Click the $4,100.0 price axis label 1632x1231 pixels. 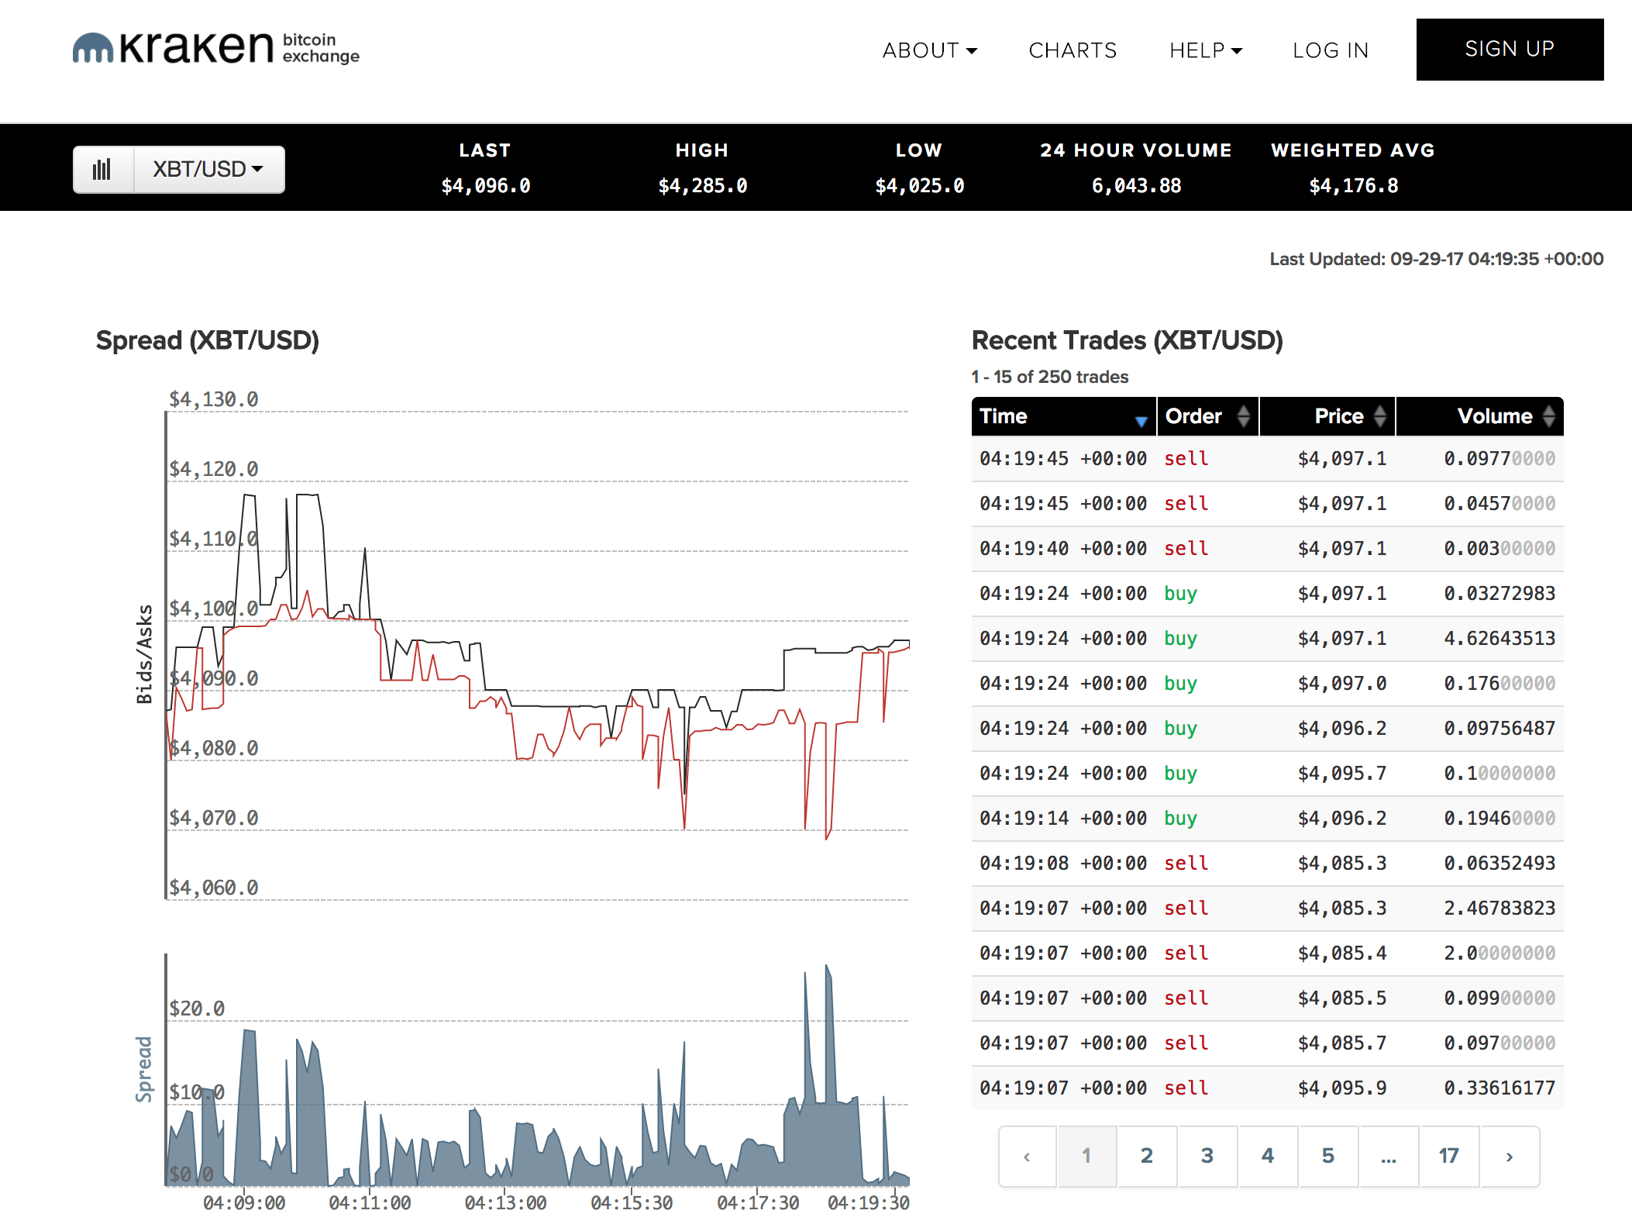(x=214, y=609)
